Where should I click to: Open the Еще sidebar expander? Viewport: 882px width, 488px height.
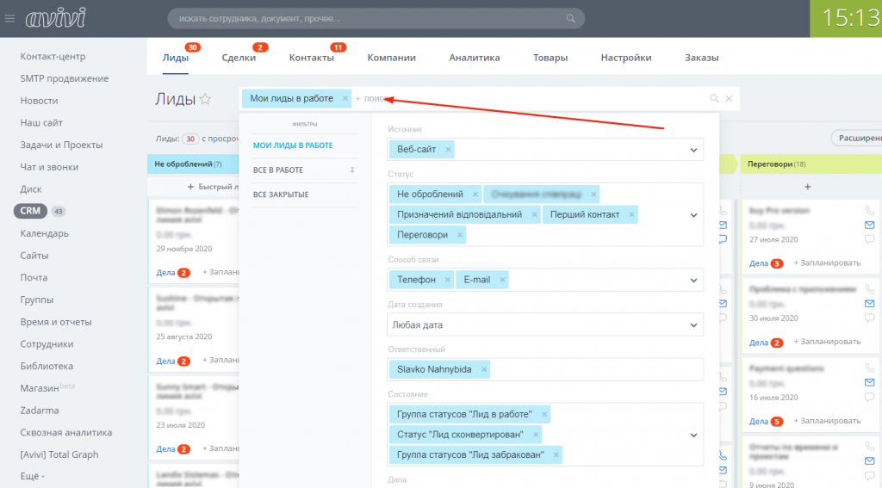(x=32, y=476)
